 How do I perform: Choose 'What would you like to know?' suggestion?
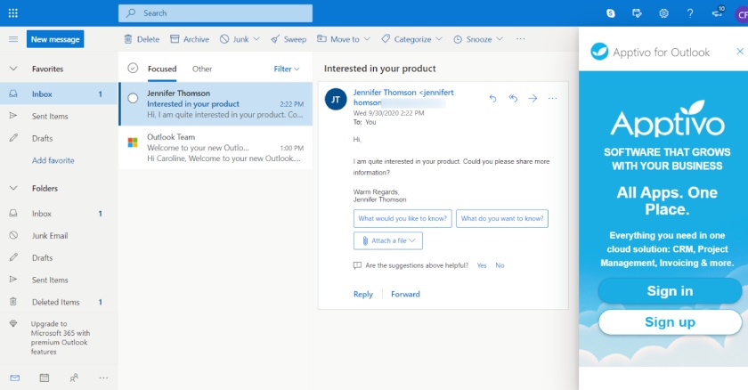(402, 218)
